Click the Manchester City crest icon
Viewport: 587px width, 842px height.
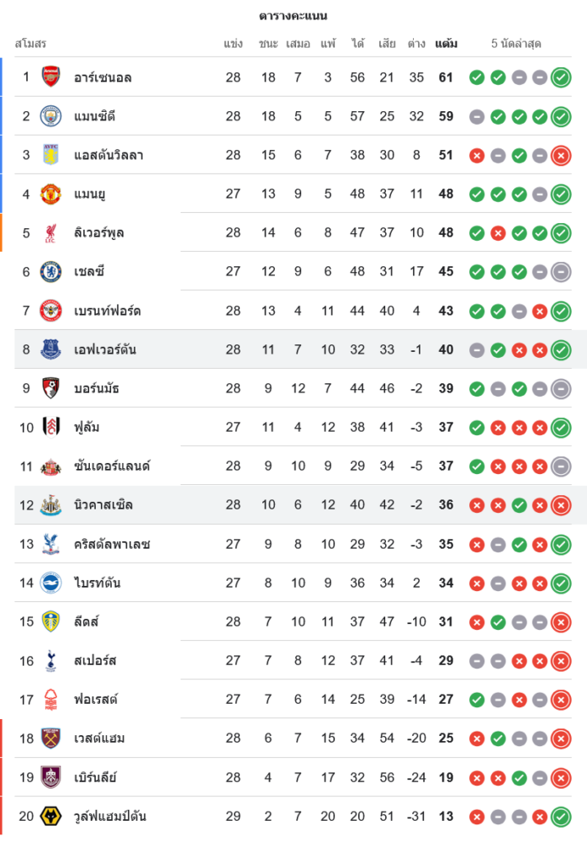tap(51, 116)
